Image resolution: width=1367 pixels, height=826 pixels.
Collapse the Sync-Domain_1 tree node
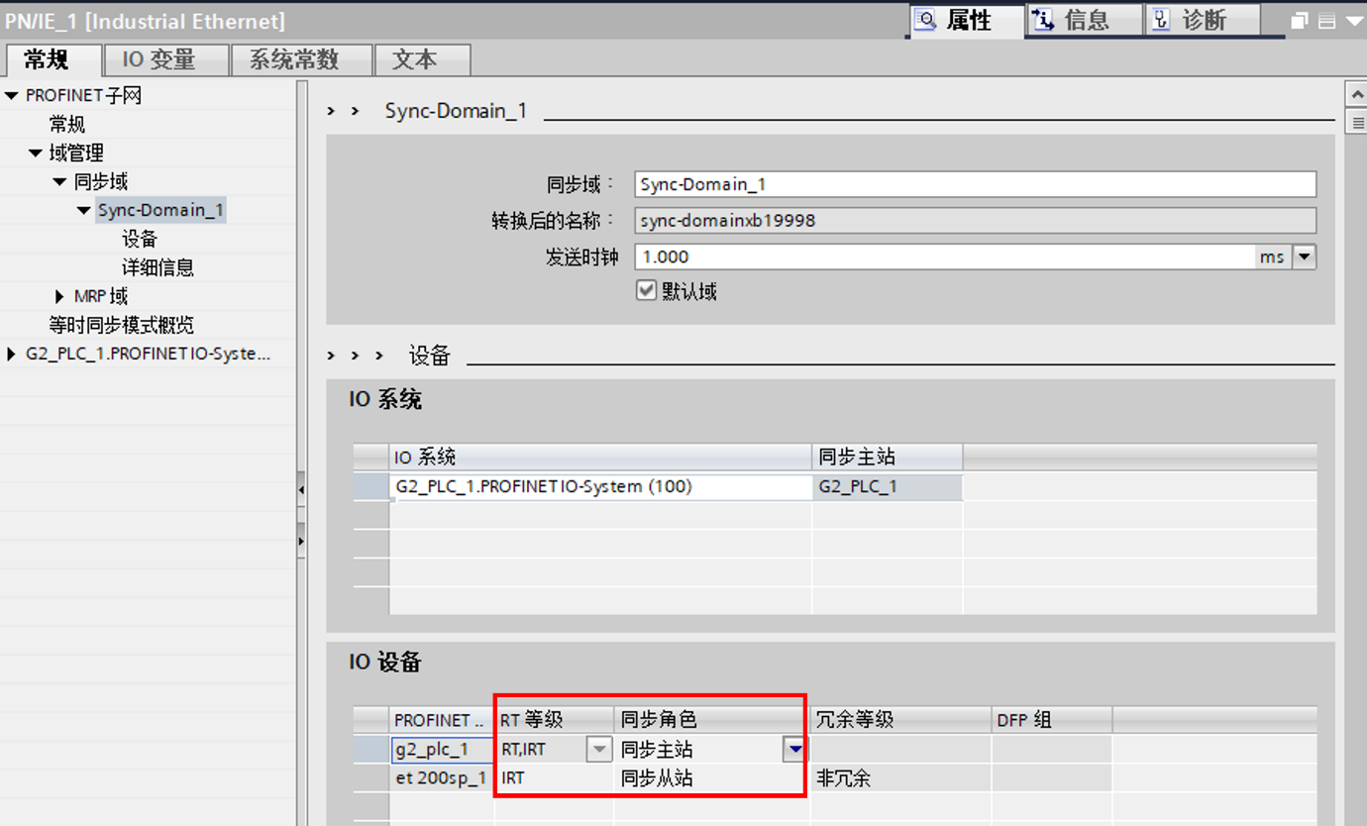click(84, 209)
